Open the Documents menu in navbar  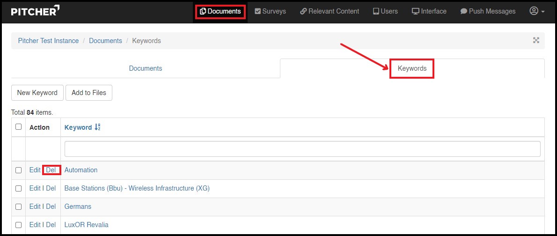pyautogui.click(x=220, y=11)
